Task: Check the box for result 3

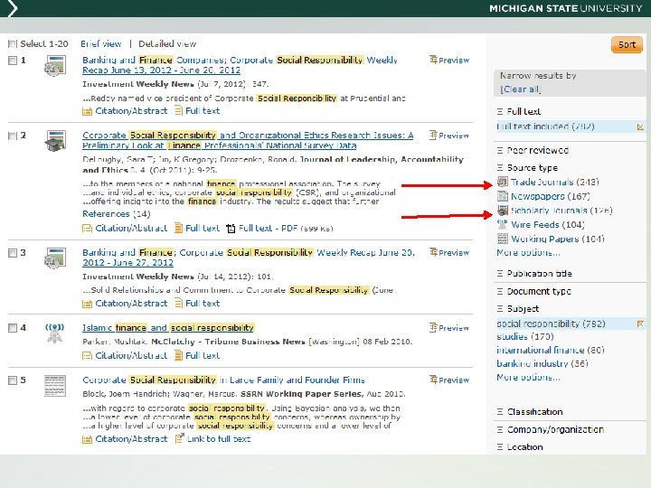Action: coord(13,253)
